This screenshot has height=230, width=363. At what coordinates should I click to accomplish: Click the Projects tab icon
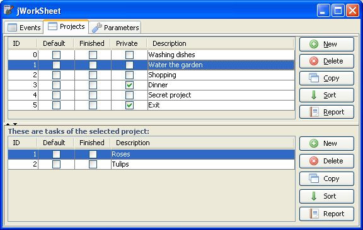pyautogui.click(x=52, y=26)
